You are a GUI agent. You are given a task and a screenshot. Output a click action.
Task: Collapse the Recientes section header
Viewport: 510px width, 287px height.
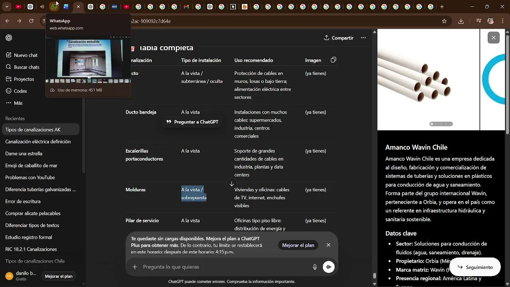click(15, 118)
